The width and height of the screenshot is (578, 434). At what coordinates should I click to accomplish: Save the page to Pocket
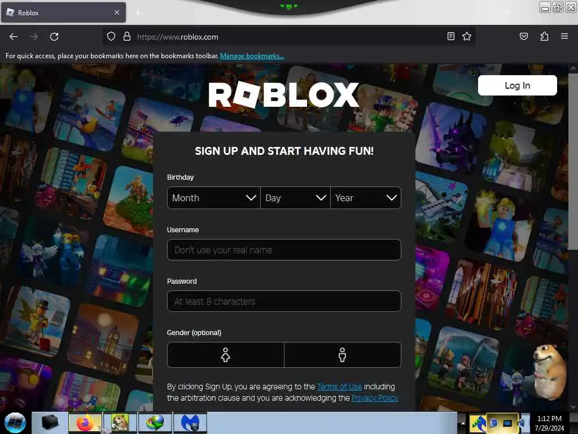[x=523, y=36]
